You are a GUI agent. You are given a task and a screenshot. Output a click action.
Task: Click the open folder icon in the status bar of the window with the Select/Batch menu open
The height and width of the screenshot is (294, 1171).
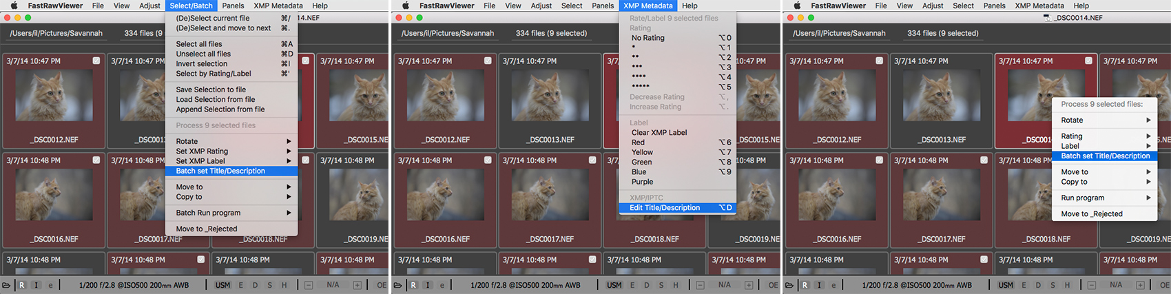tap(6, 285)
